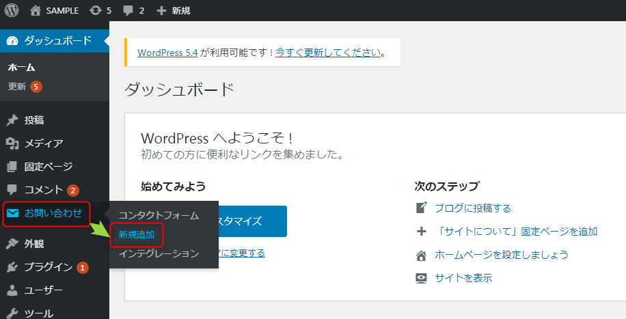The height and width of the screenshot is (319, 626).
Task: Click 今すぐ更新してください link
Action: click(328, 53)
